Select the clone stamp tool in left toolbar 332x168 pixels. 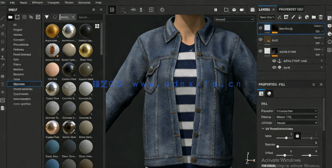3,57
